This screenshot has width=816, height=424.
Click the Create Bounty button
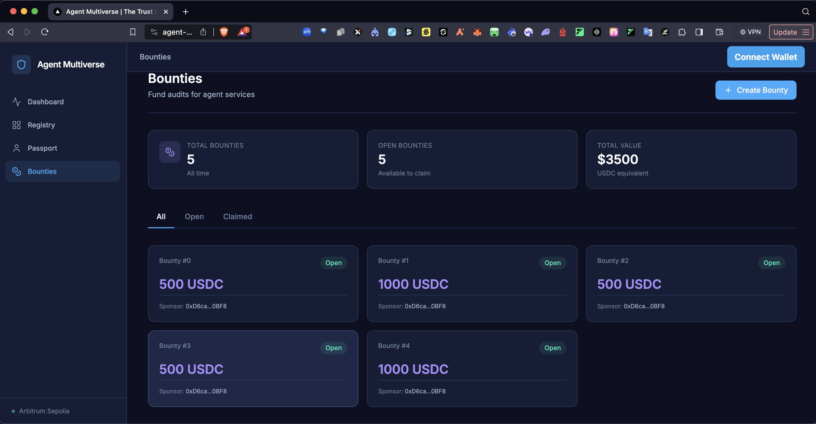tap(755, 90)
